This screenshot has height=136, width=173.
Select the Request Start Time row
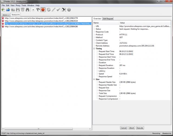132,51
